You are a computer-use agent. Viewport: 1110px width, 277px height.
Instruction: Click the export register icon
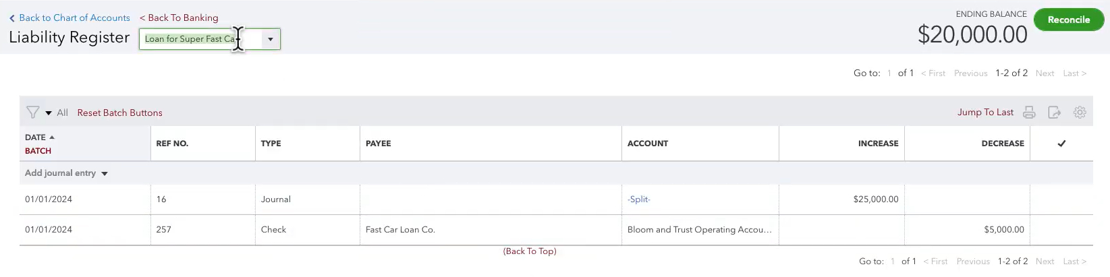[1054, 113]
